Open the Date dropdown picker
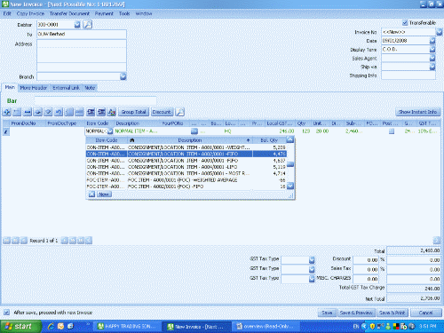Viewport: 444px width, 333px height. pos(432,41)
